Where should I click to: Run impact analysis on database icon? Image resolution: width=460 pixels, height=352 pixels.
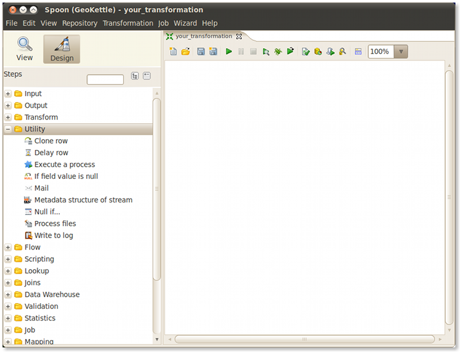[318, 52]
